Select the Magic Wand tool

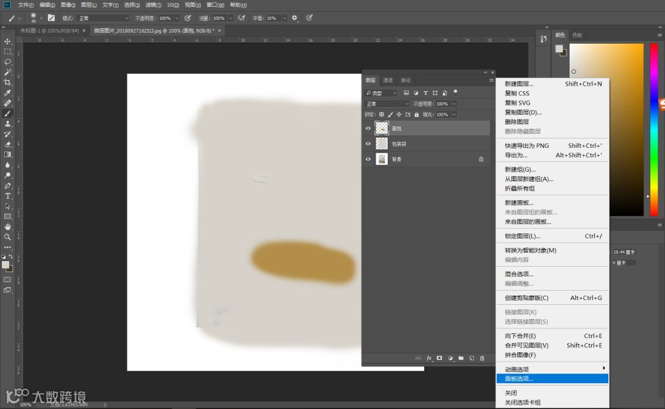tap(7, 72)
